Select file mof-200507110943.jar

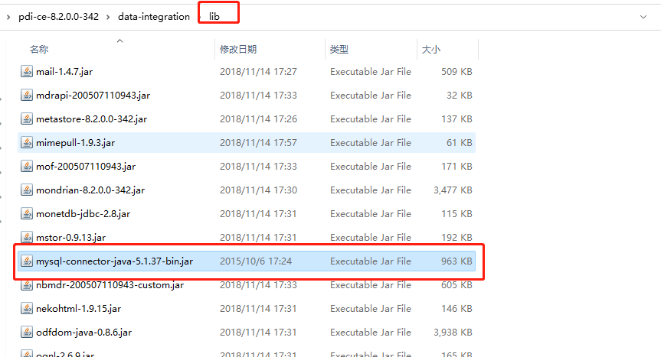coord(86,166)
